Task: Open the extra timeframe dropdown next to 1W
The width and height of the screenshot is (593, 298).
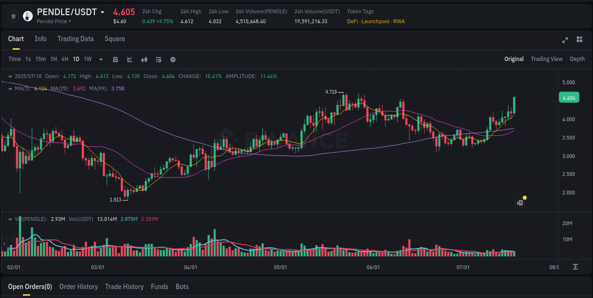Action: point(101,60)
